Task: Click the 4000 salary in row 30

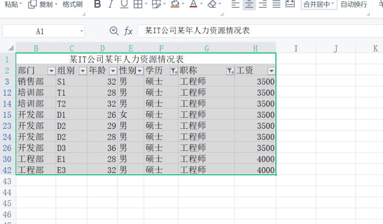Action: tap(255, 159)
